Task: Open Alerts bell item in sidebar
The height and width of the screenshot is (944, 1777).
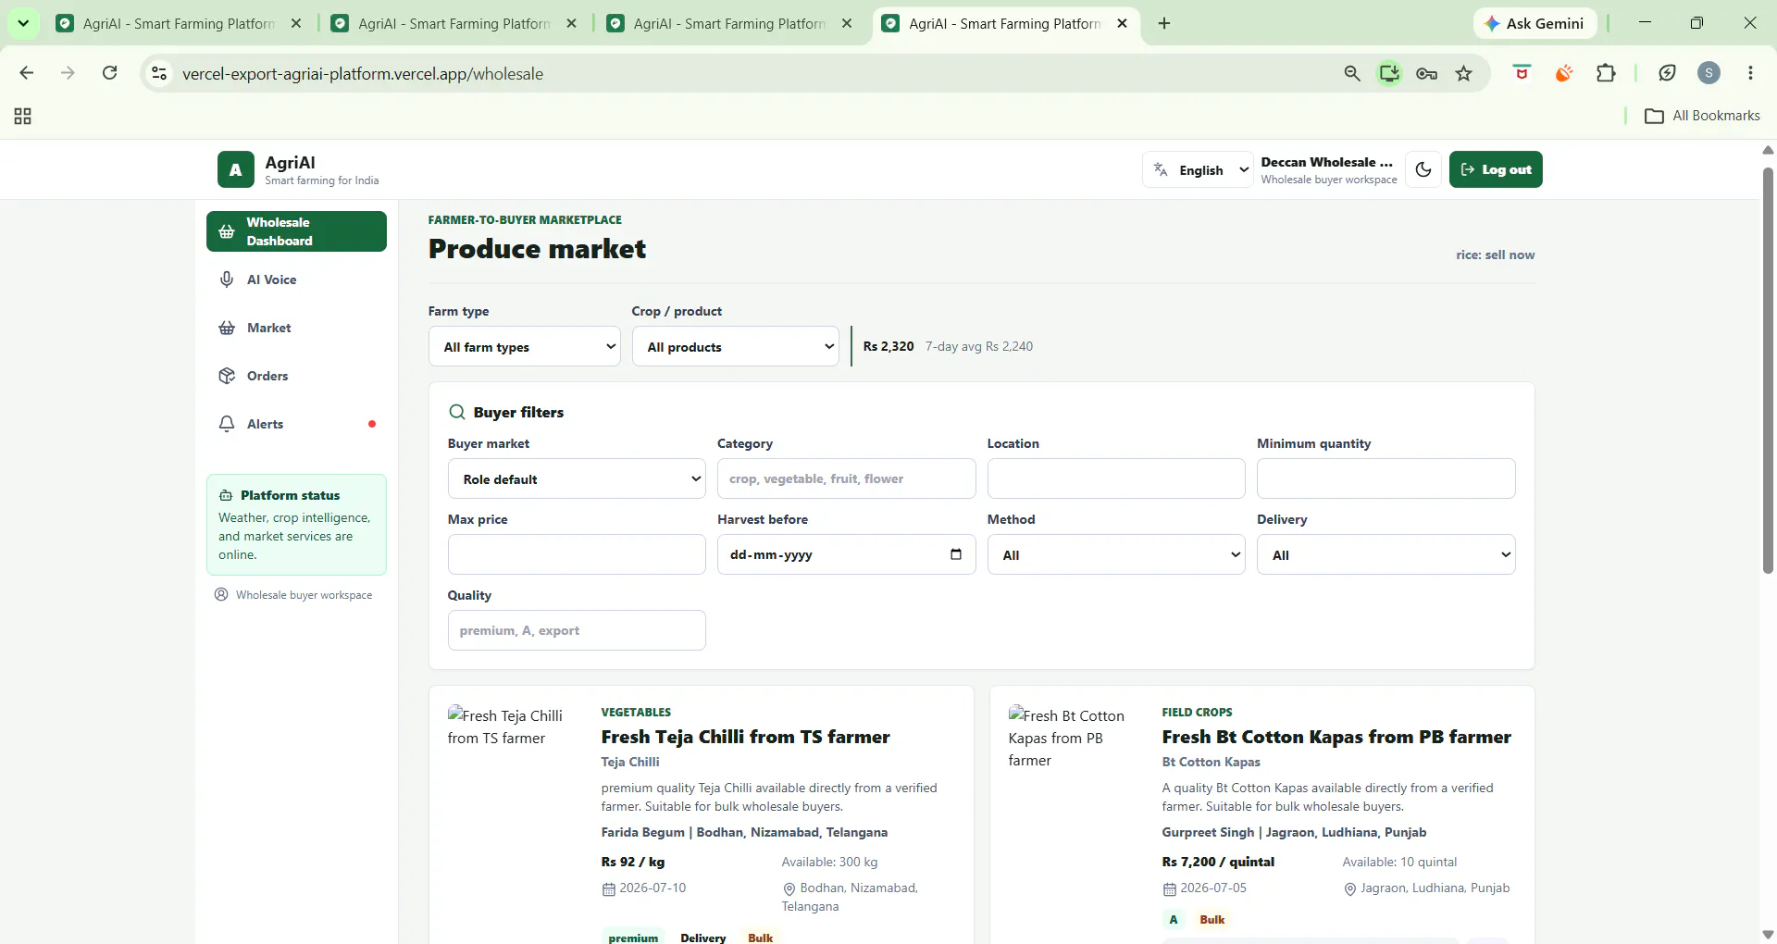Action: tap(296, 424)
